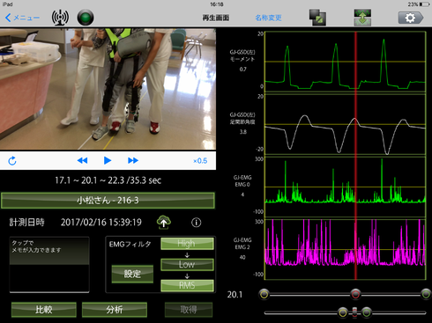This screenshot has width=432, height=323.
Task: Tap the green status indicator light
Action: (x=86, y=18)
